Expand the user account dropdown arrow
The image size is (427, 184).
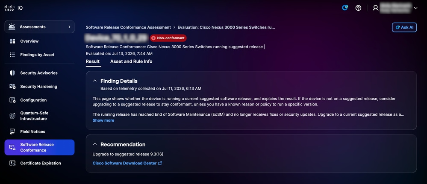[415, 8]
